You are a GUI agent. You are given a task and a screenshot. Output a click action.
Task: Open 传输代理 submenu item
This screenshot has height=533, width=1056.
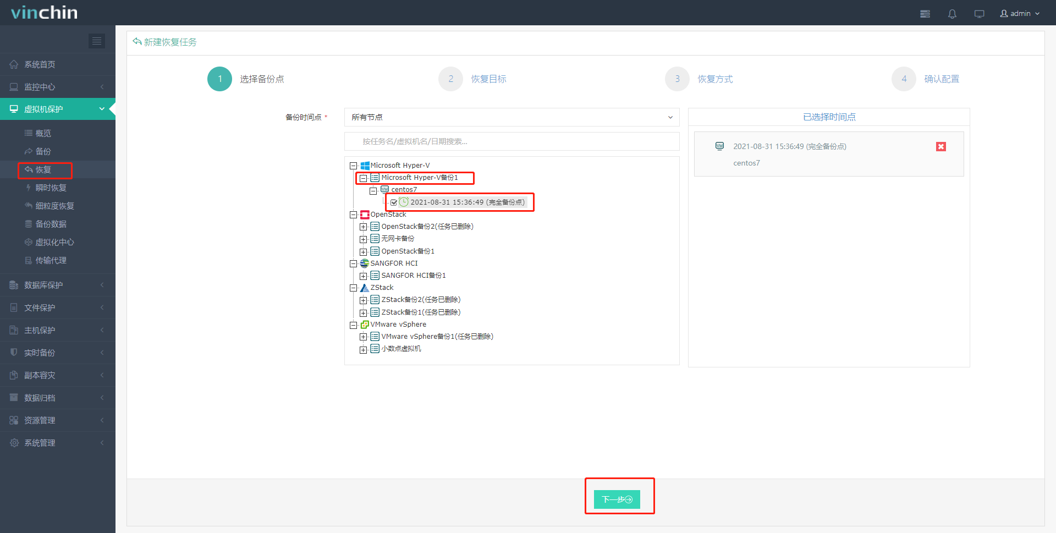[x=51, y=260]
